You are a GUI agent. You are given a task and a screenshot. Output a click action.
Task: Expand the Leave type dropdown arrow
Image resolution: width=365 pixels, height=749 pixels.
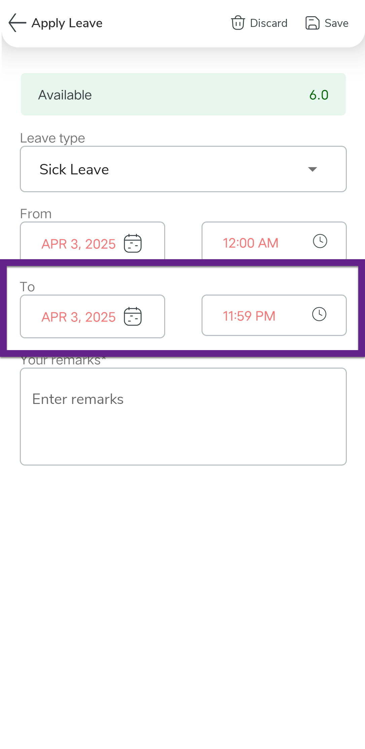coord(313,169)
